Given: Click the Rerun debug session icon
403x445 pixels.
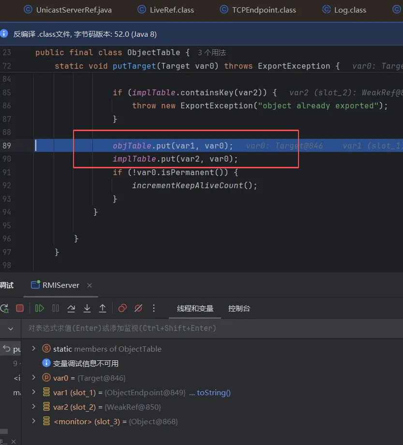Looking at the screenshot, I should 4,308.
